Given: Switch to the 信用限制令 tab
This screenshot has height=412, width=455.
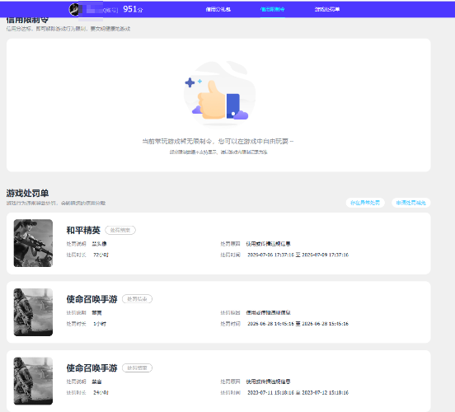Looking at the screenshot, I should (x=273, y=9).
